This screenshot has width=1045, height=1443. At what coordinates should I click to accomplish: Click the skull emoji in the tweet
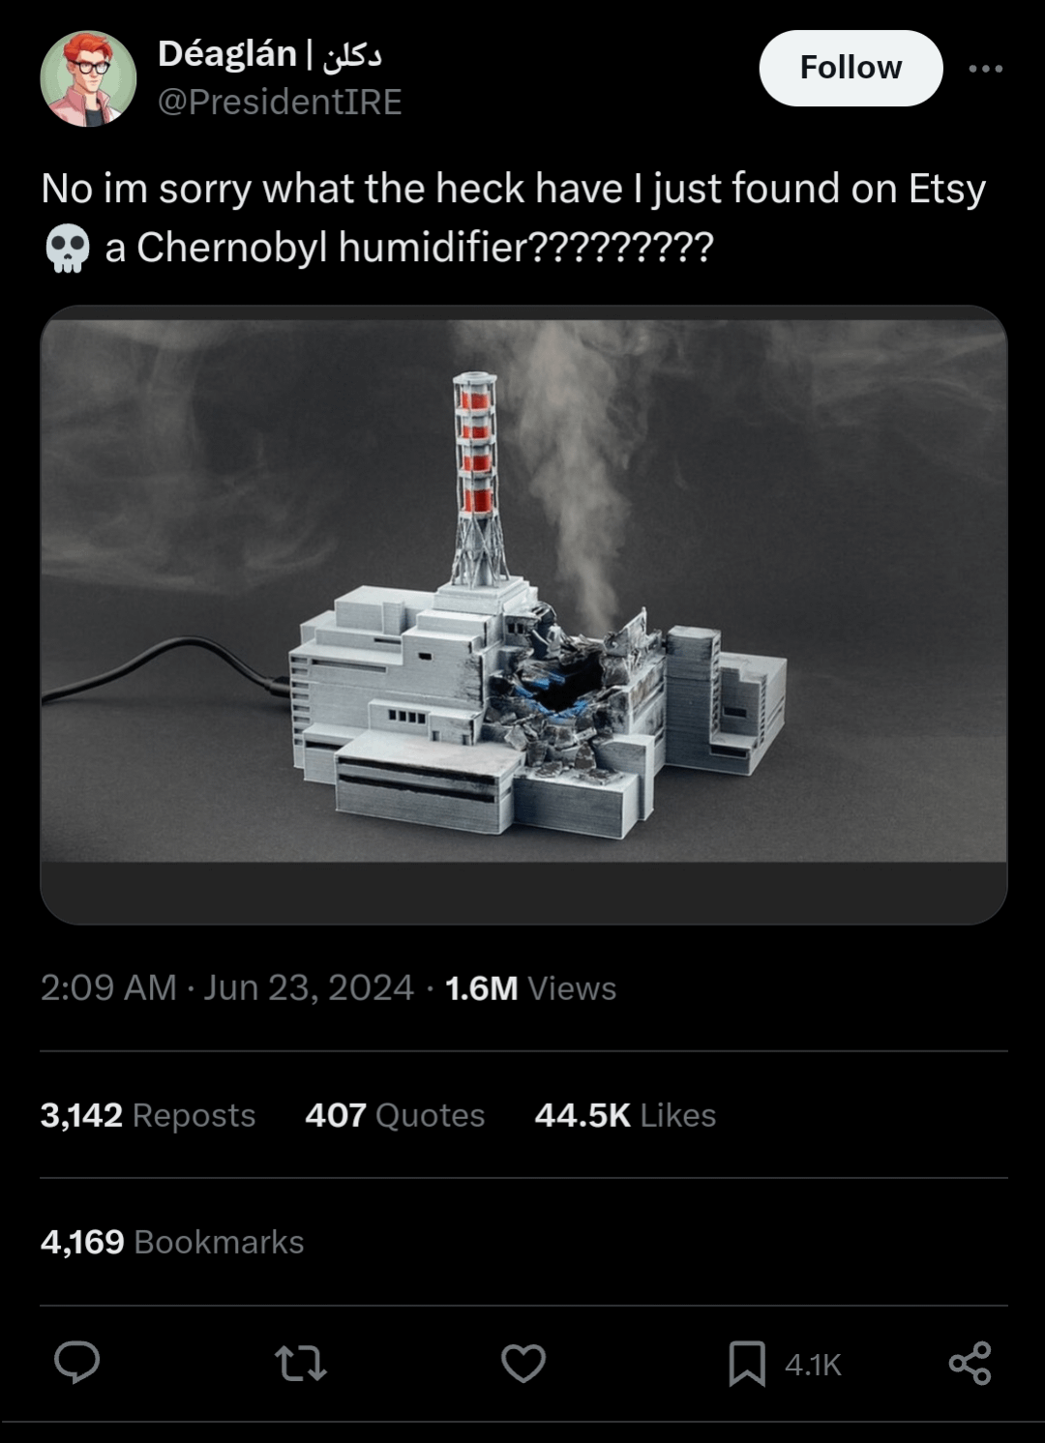[x=68, y=248]
